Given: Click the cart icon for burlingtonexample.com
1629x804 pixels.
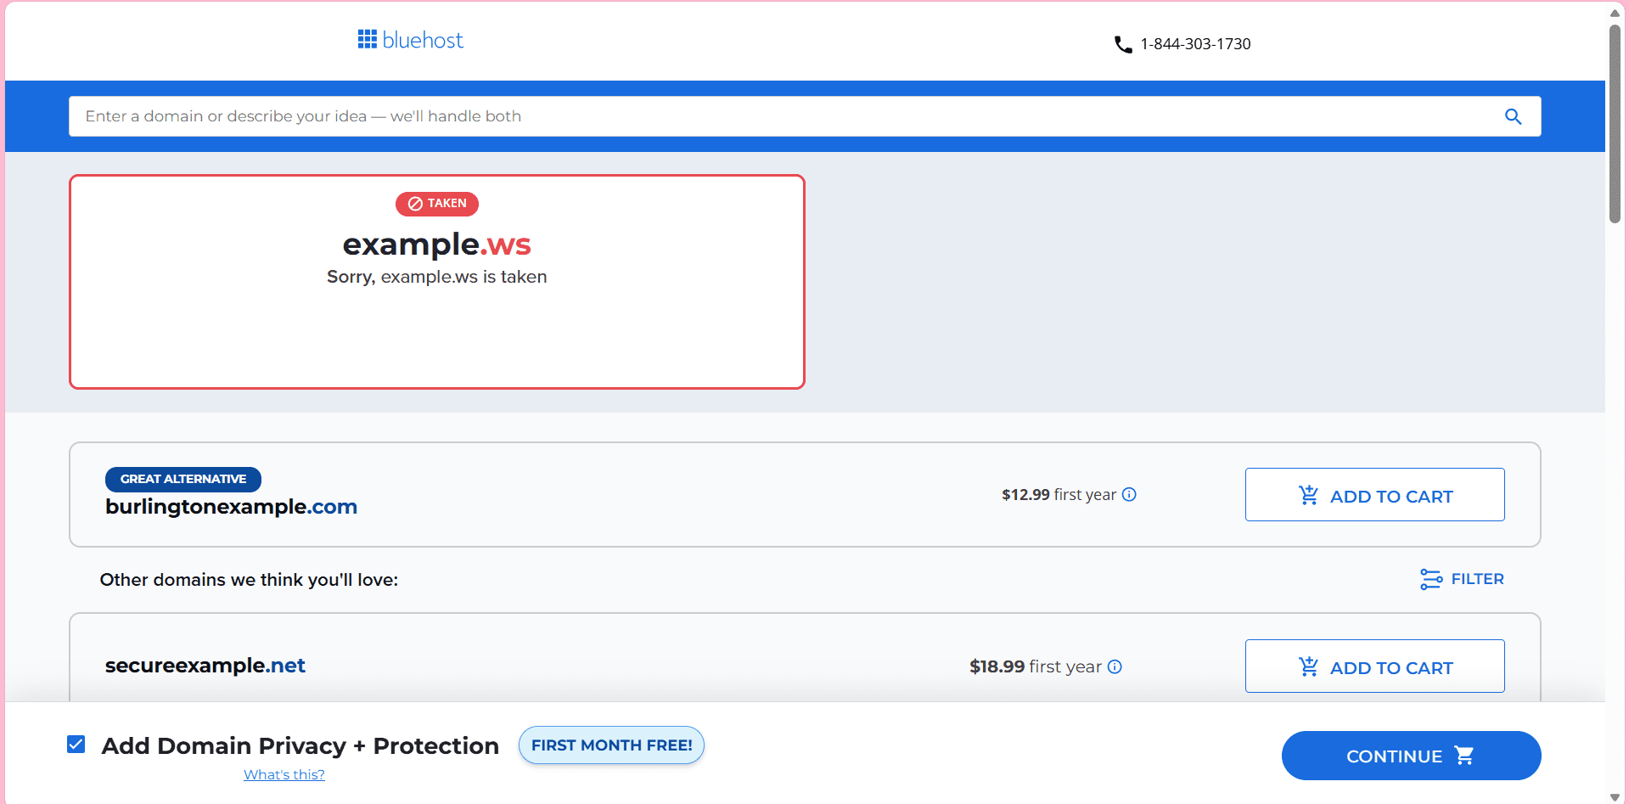Looking at the screenshot, I should point(1308,496).
